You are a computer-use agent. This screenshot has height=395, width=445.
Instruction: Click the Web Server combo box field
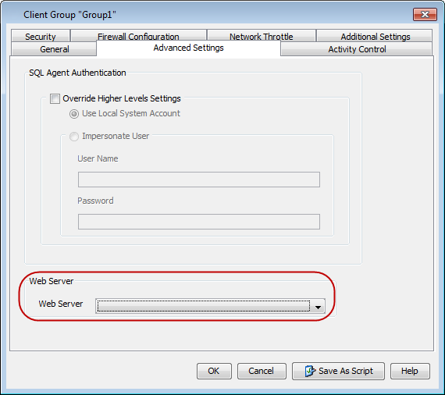(210, 306)
